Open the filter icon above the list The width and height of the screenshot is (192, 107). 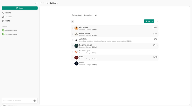pos(72,21)
